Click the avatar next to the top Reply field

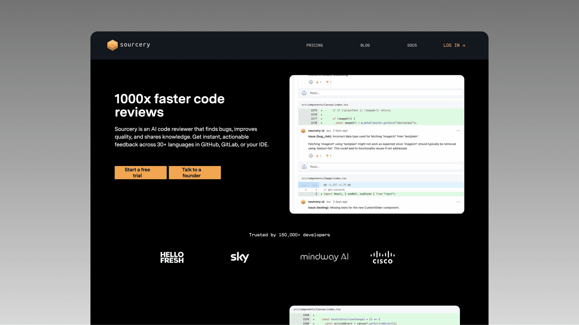304,93
